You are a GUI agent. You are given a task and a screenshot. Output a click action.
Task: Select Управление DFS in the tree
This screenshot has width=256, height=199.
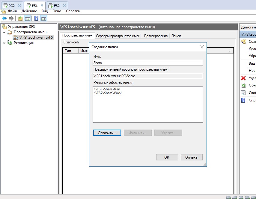point(21,27)
